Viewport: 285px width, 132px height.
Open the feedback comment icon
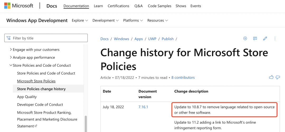point(255,39)
